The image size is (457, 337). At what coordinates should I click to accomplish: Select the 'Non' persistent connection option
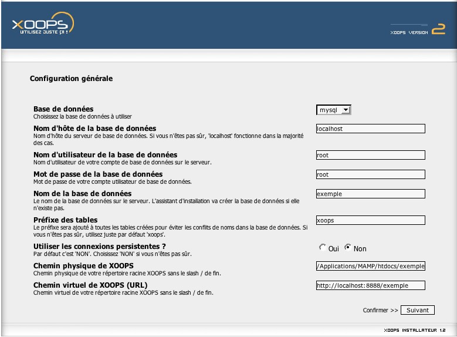pos(347,248)
